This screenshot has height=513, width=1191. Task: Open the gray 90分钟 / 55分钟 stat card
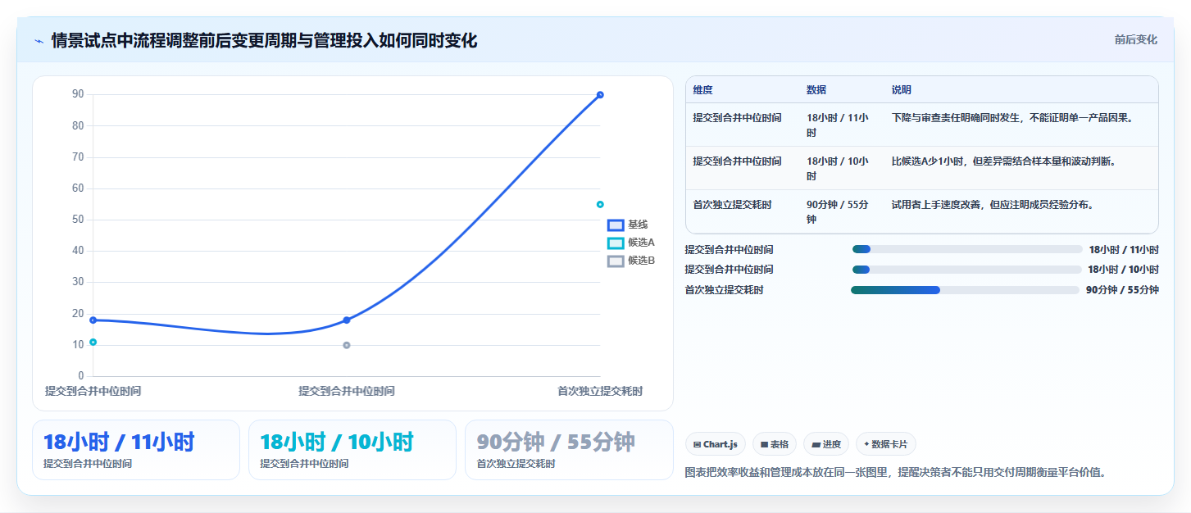pos(569,450)
